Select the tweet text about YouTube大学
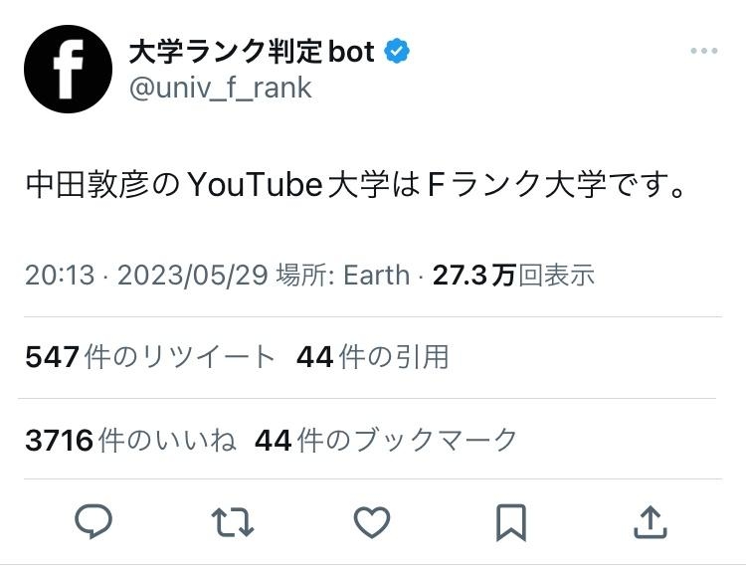The width and height of the screenshot is (746, 570). coord(356,185)
